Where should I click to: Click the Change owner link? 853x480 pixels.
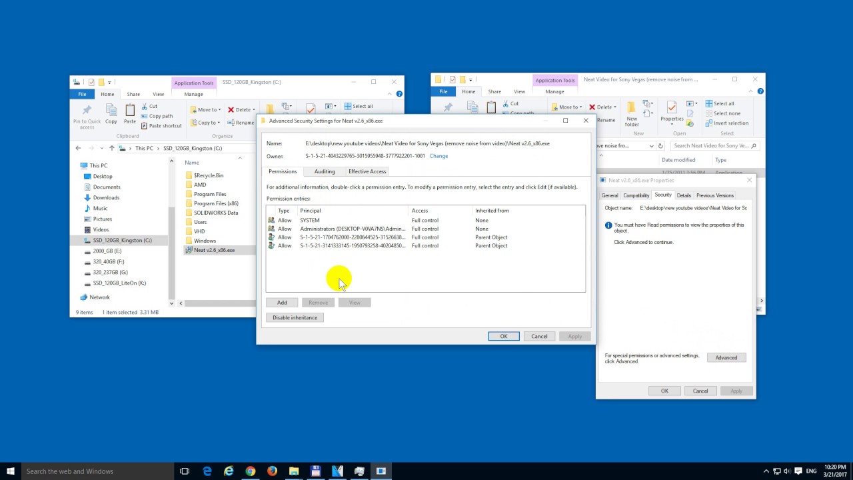[x=438, y=156]
